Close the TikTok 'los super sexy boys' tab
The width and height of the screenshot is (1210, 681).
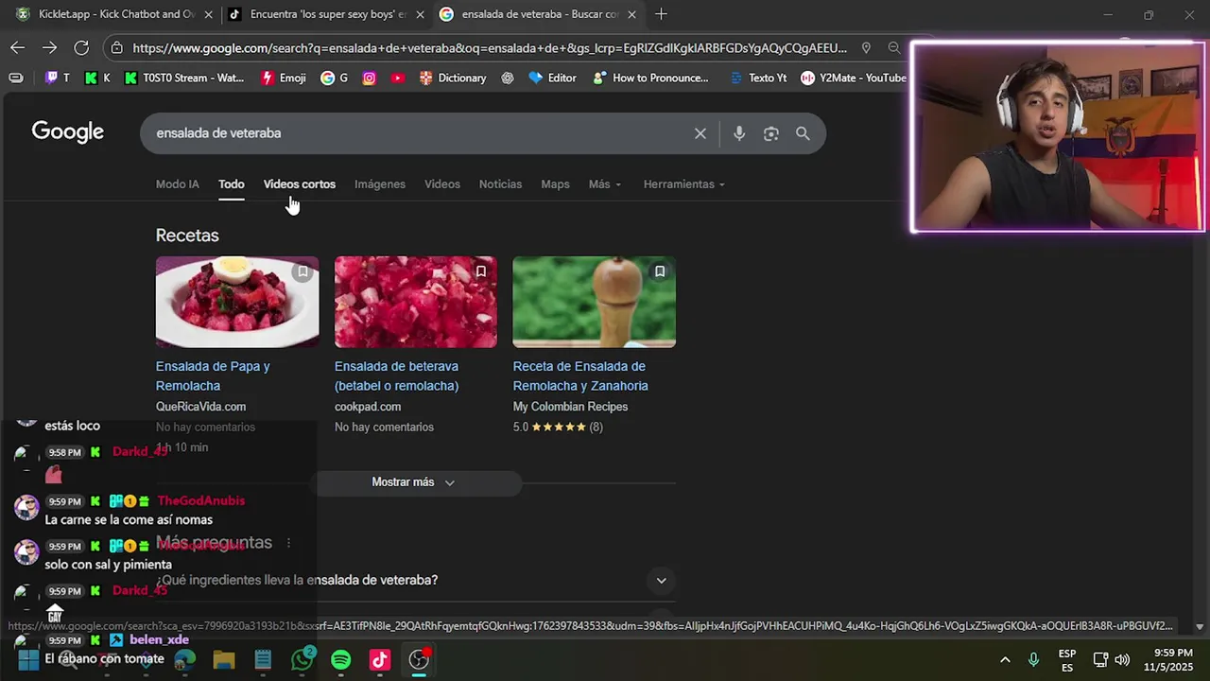coord(420,14)
